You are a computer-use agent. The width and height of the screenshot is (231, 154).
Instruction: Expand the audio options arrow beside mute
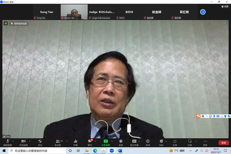click(x=13, y=141)
